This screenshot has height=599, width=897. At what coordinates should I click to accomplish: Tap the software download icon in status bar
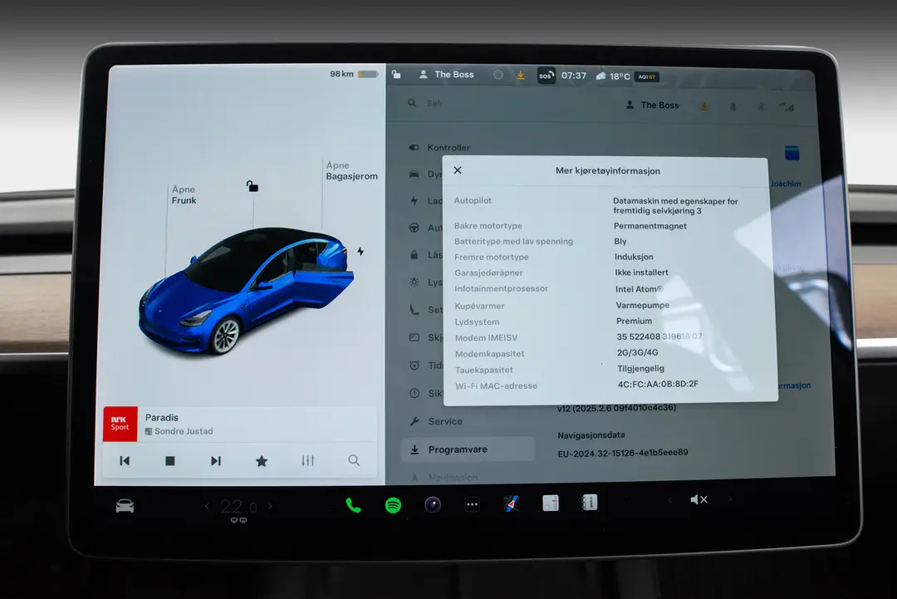pyautogui.click(x=521, y=75)
